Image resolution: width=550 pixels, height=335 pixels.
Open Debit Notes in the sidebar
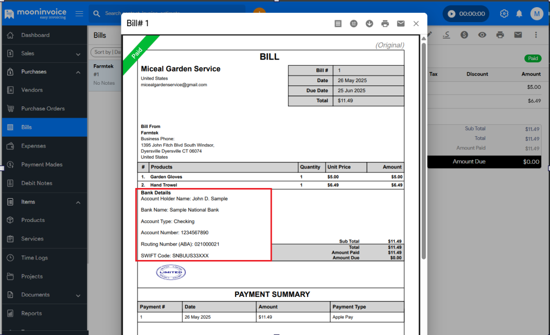pos(44,183)
